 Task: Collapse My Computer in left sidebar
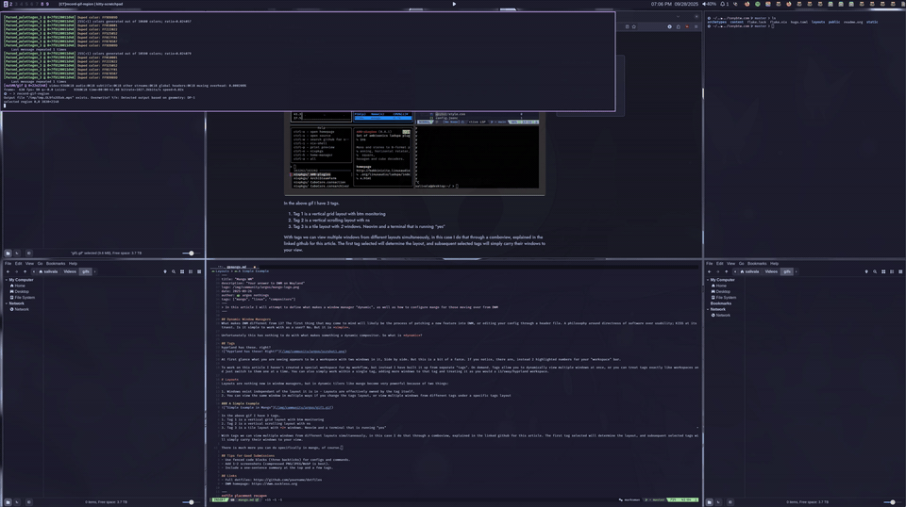[x=7, y=280]
